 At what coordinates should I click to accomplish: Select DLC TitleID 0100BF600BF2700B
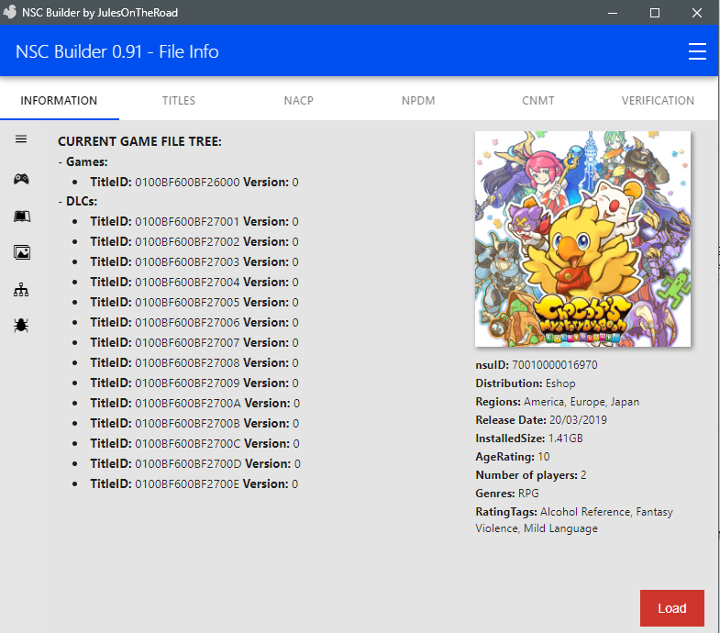[x=194, y=424]
